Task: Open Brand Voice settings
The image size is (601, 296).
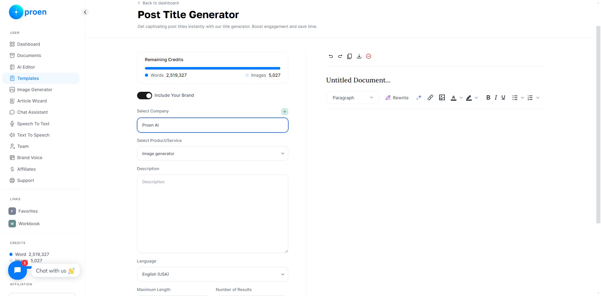Action: [41, 158]
